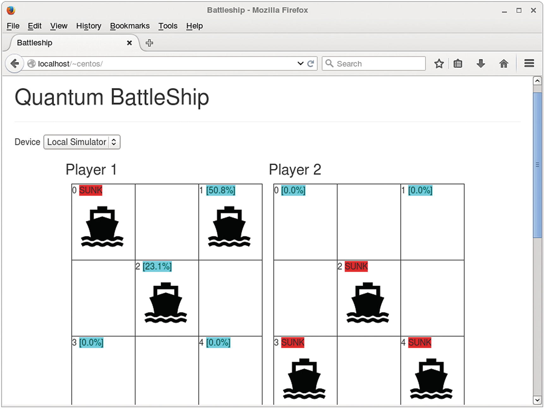The height and width of the screenshot is (409, 545).
Task: Open the Device Local Simulator dropdown
Action: coord(82,142)
